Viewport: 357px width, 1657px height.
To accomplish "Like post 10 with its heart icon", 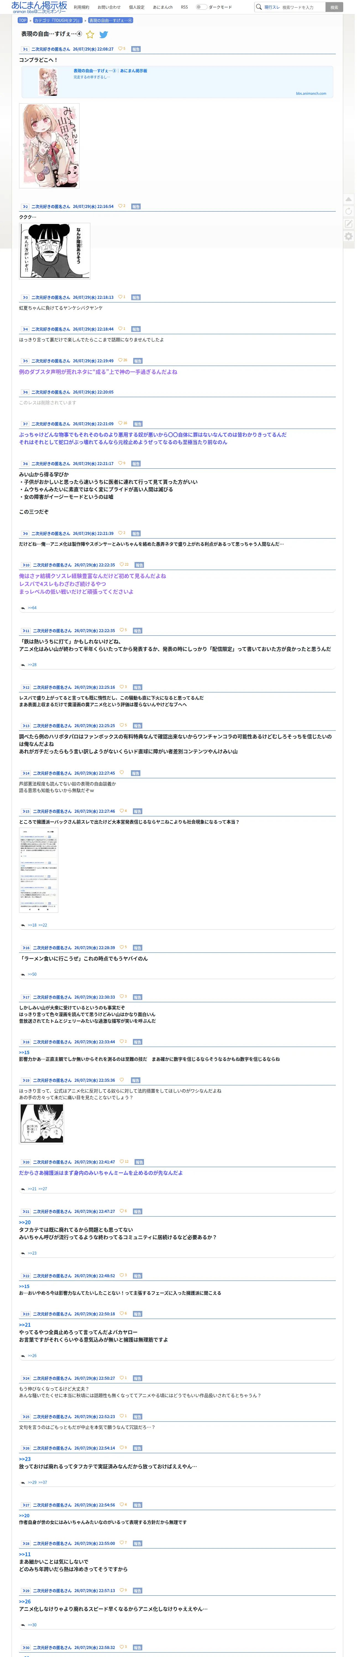I will [122, 565].
